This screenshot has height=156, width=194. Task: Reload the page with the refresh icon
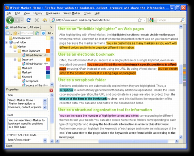point(28,20)
